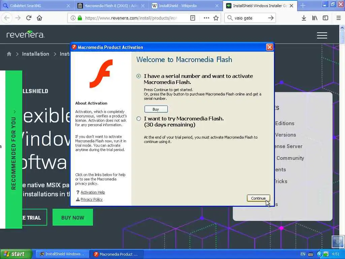The height and width of the screenshot is (259, 345).
Task: Click Continue in the activation dialog
Action: (258, 198)
